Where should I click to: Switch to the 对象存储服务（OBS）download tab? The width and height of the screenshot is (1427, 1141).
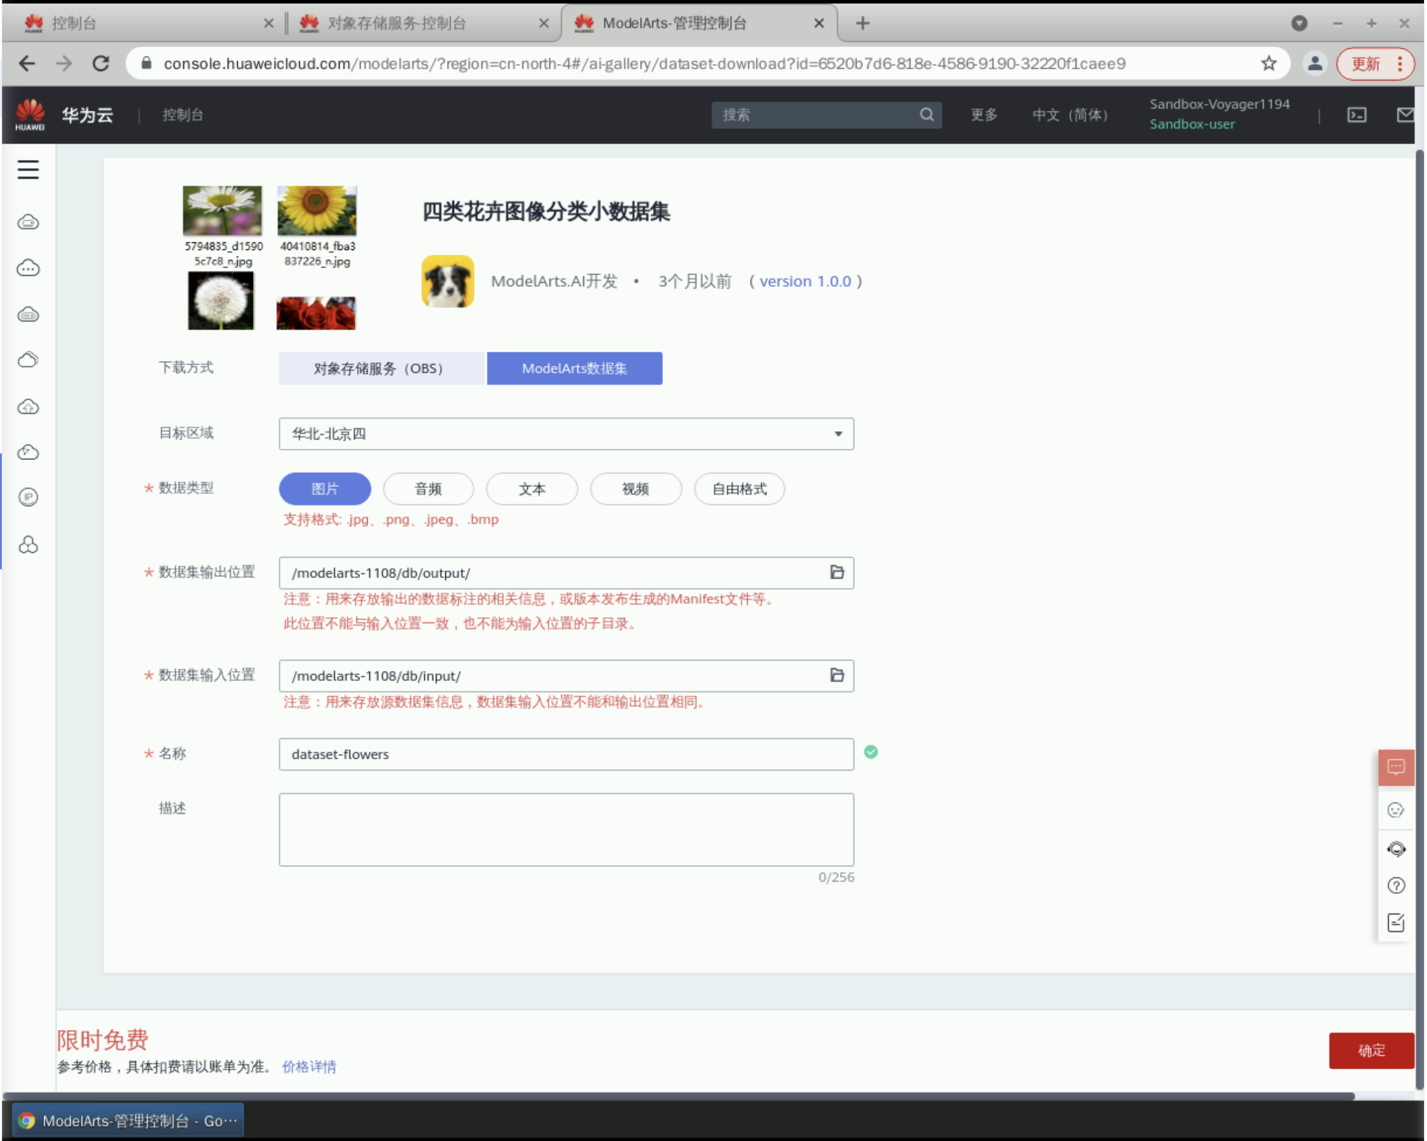tap(381, 368)
